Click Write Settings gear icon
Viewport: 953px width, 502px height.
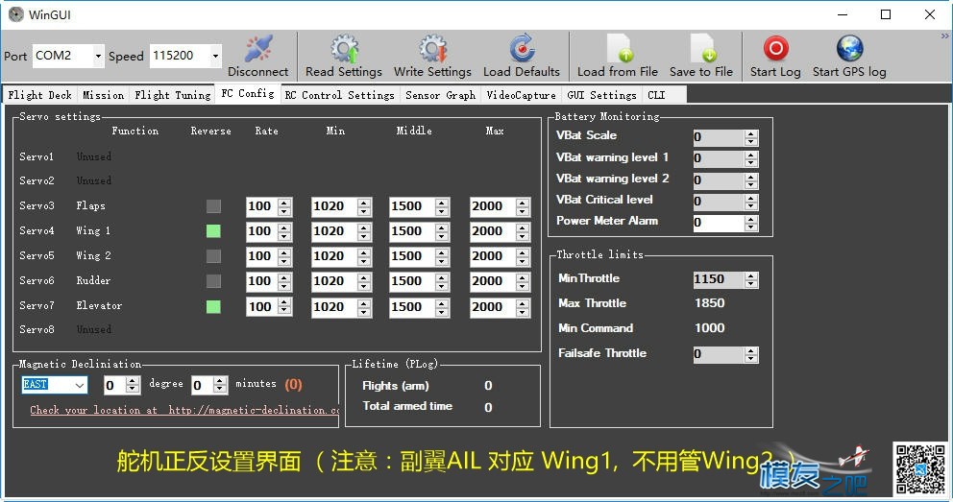click(432, 49)
